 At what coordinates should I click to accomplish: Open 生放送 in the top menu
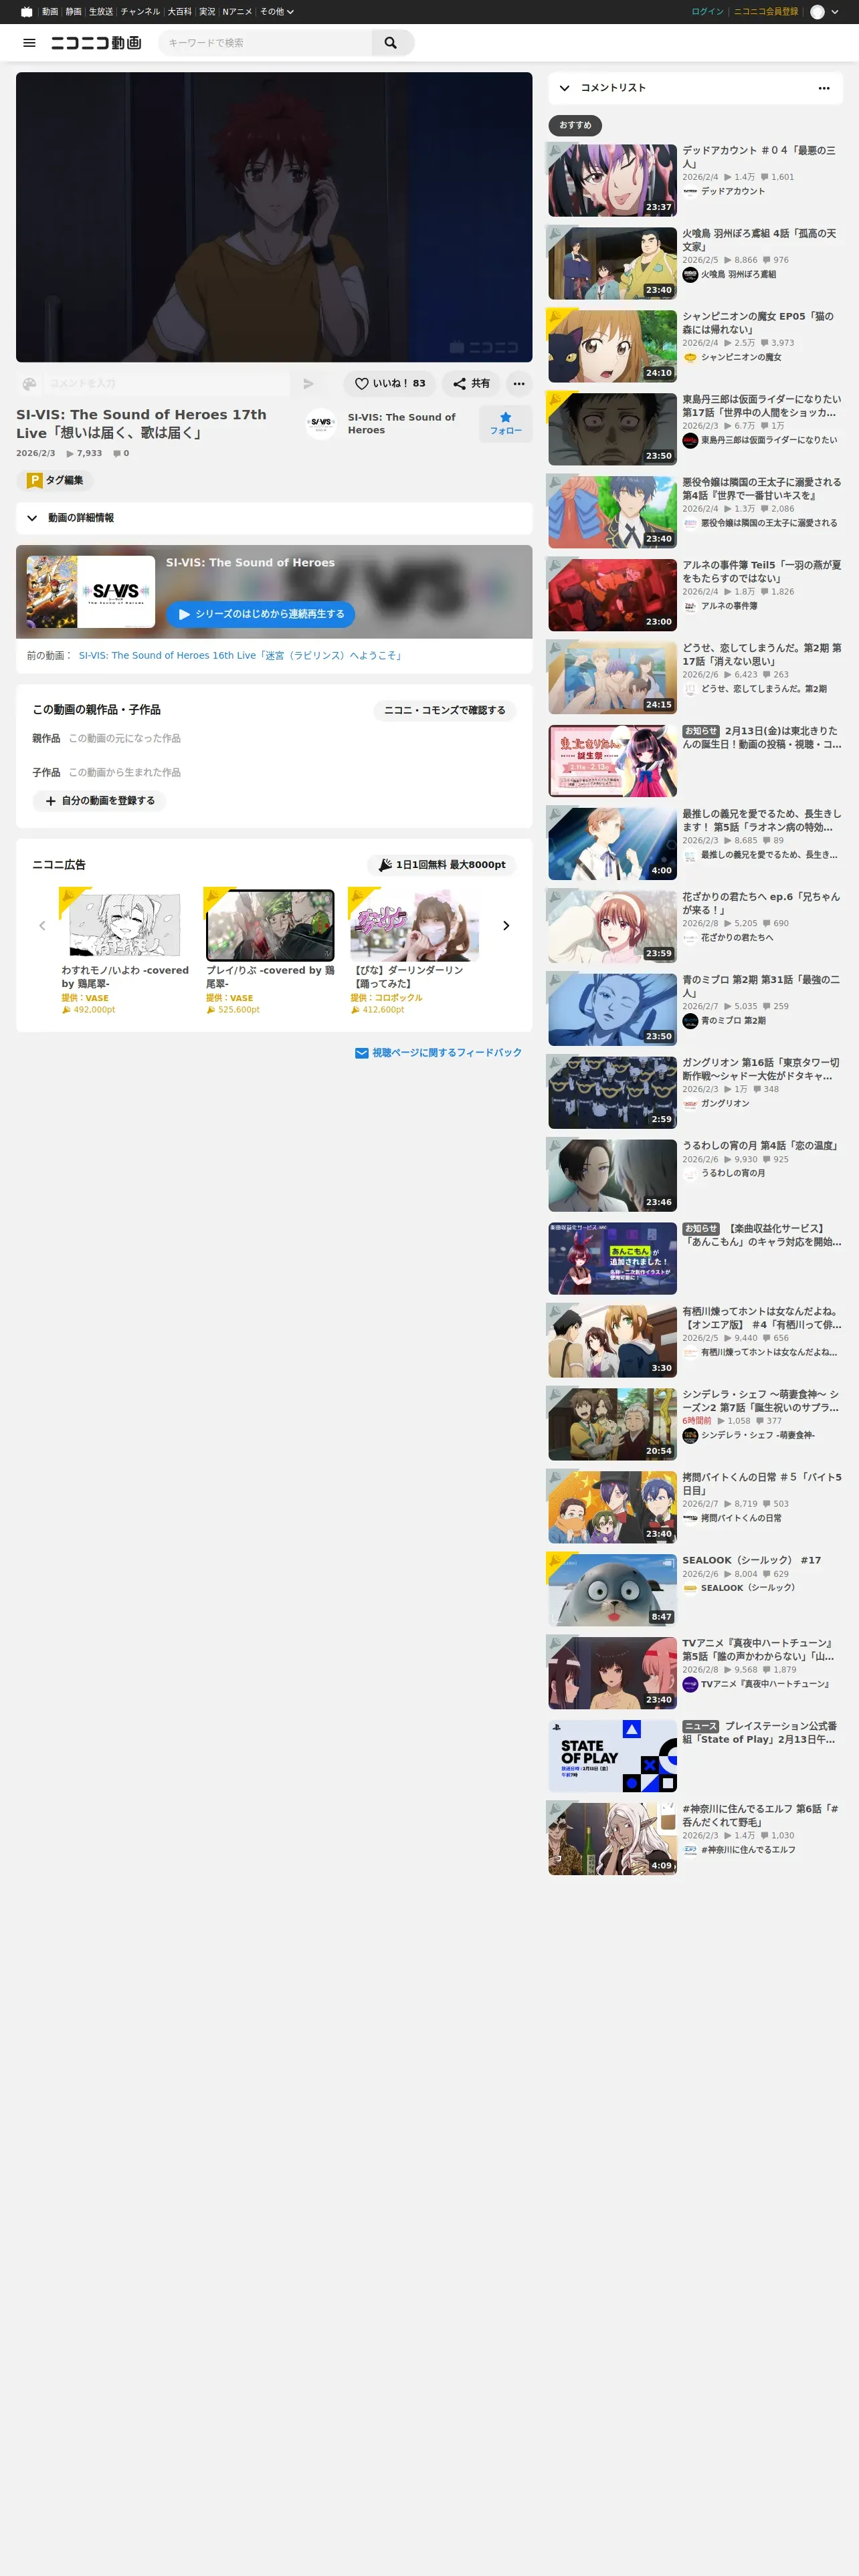pyautogui.click(x=101, y=12)
